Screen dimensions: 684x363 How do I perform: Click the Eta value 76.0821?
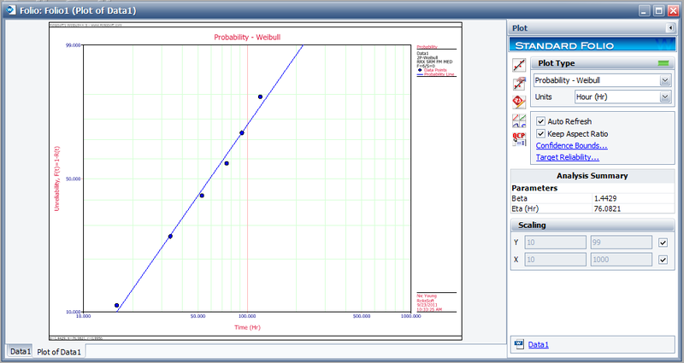point(607,208)
